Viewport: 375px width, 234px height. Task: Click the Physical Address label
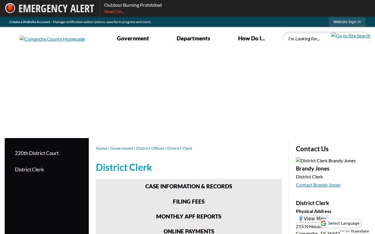pos(313,211)
